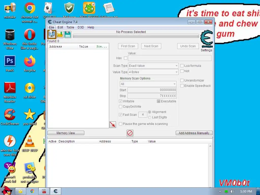Screen dimensions: 260x195
Task: Open the 'mistake' desktop icon
Action: tap(10, 10)
